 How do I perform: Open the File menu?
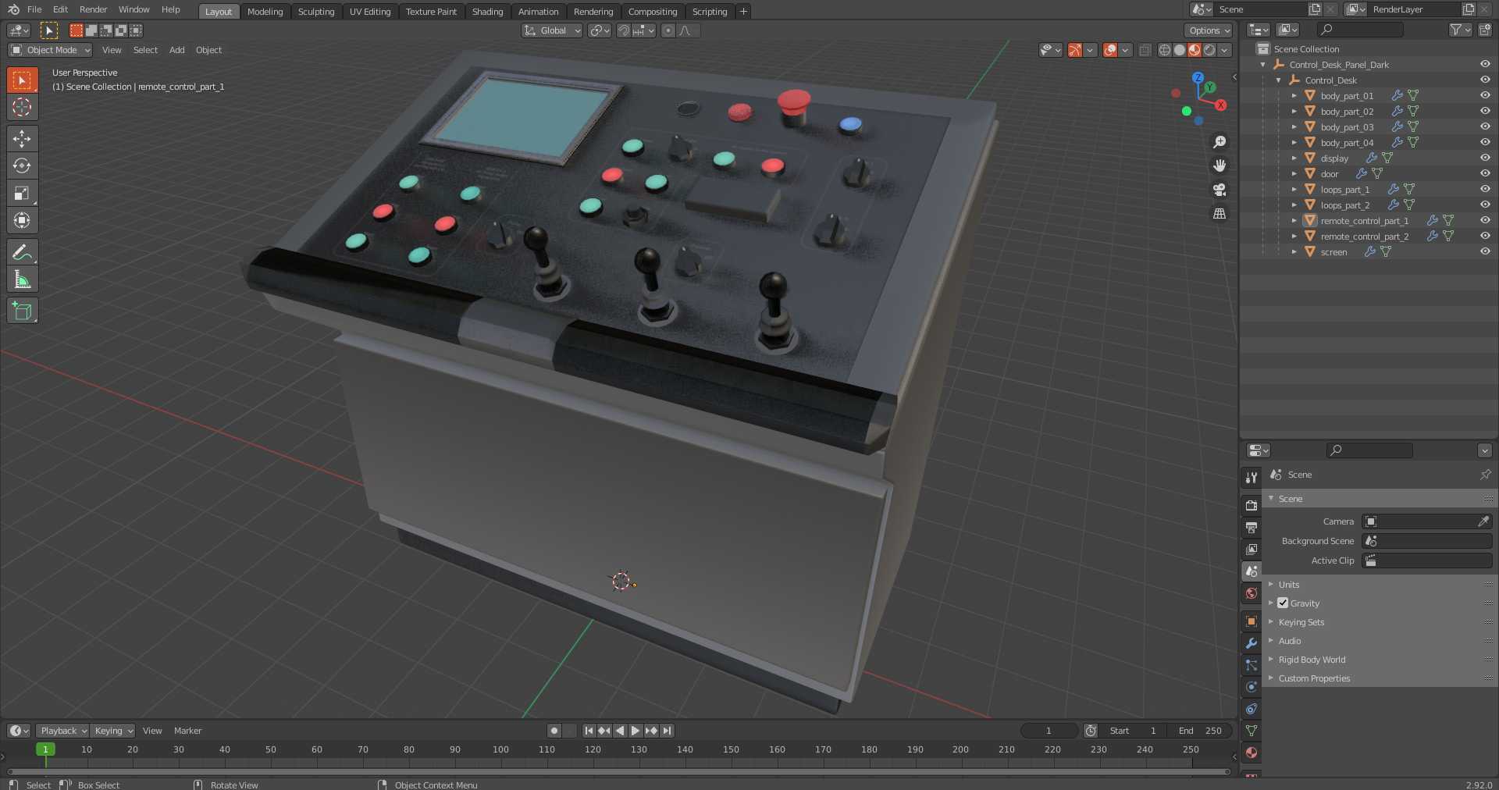34,9
